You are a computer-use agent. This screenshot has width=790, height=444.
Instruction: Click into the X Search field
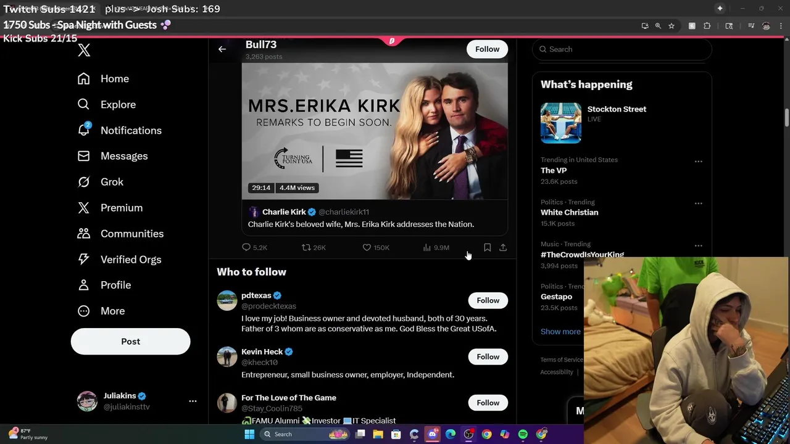pyautogui.click(x=622, y=49)
